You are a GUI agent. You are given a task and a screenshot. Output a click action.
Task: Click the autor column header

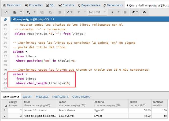coord(75,104)
